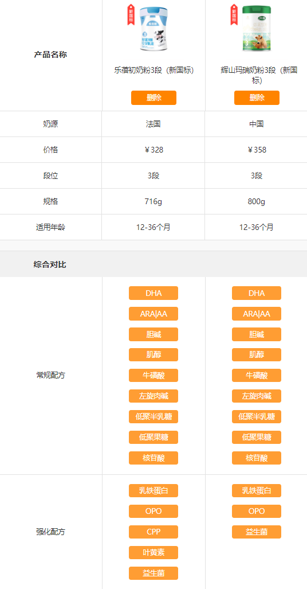Click the 综合对比 section header
This screenshot has width=307, height=589.
(49, 264)
